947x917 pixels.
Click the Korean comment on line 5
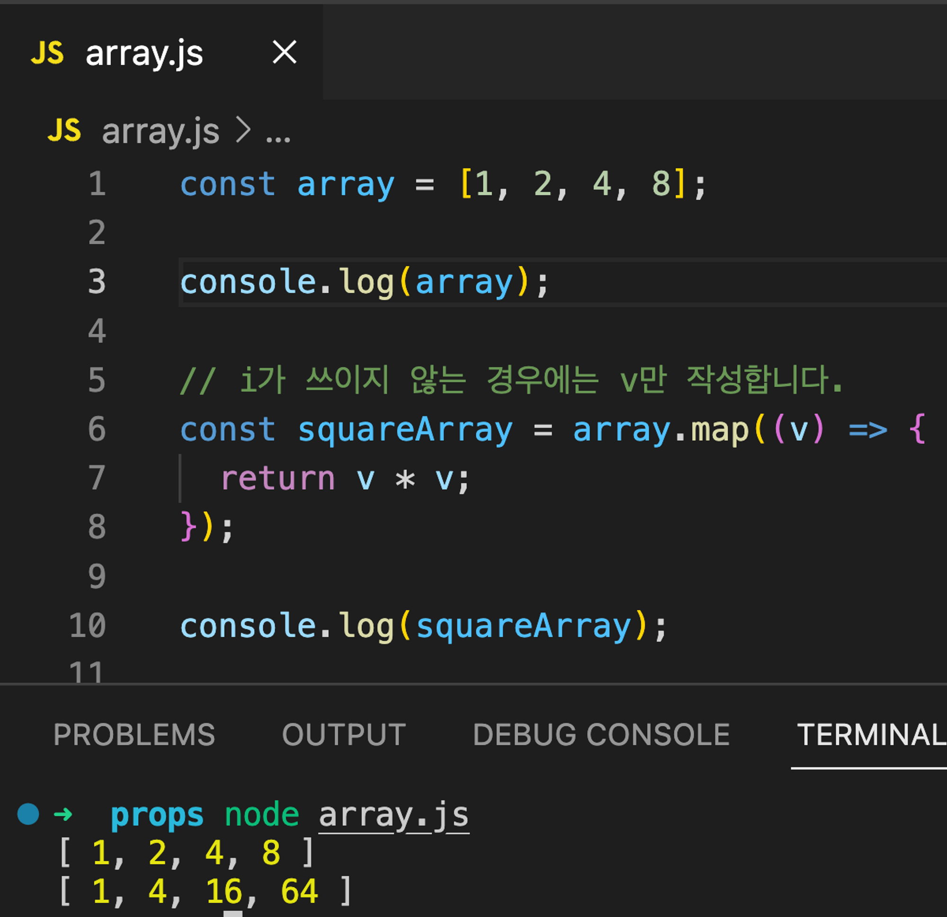pyautogui.click(x=512, y=380)
